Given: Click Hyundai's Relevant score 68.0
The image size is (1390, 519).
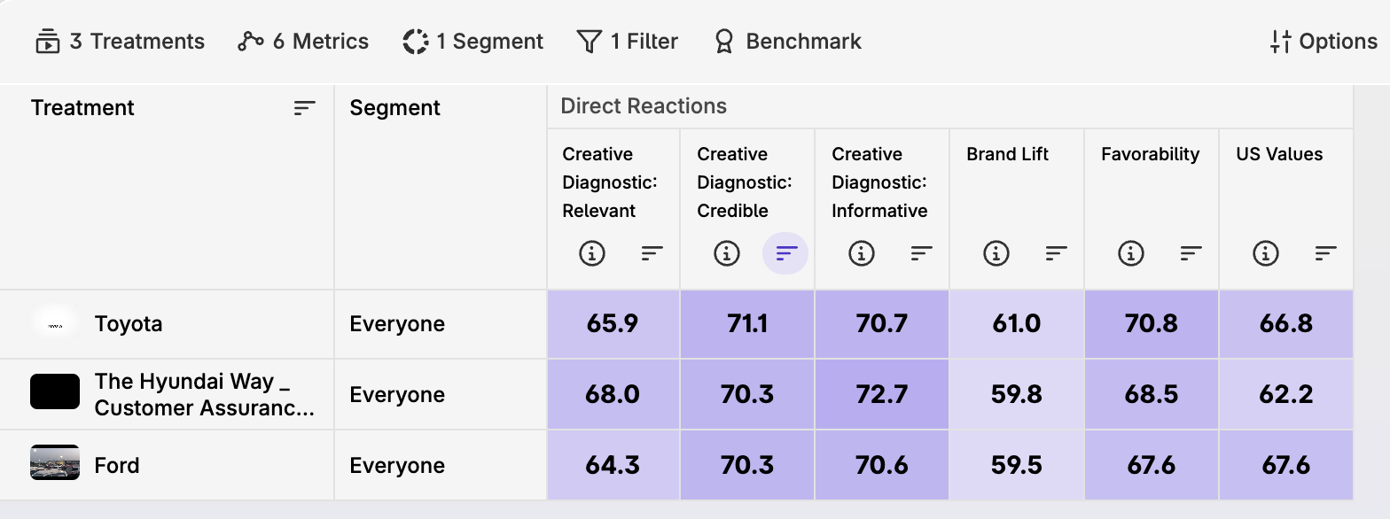Looking at the screenshot, I should [613, 394].
